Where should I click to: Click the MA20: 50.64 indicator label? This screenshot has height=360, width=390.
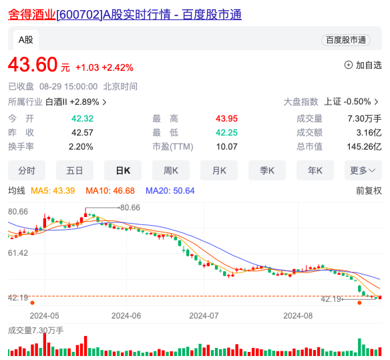click(170, 190)
